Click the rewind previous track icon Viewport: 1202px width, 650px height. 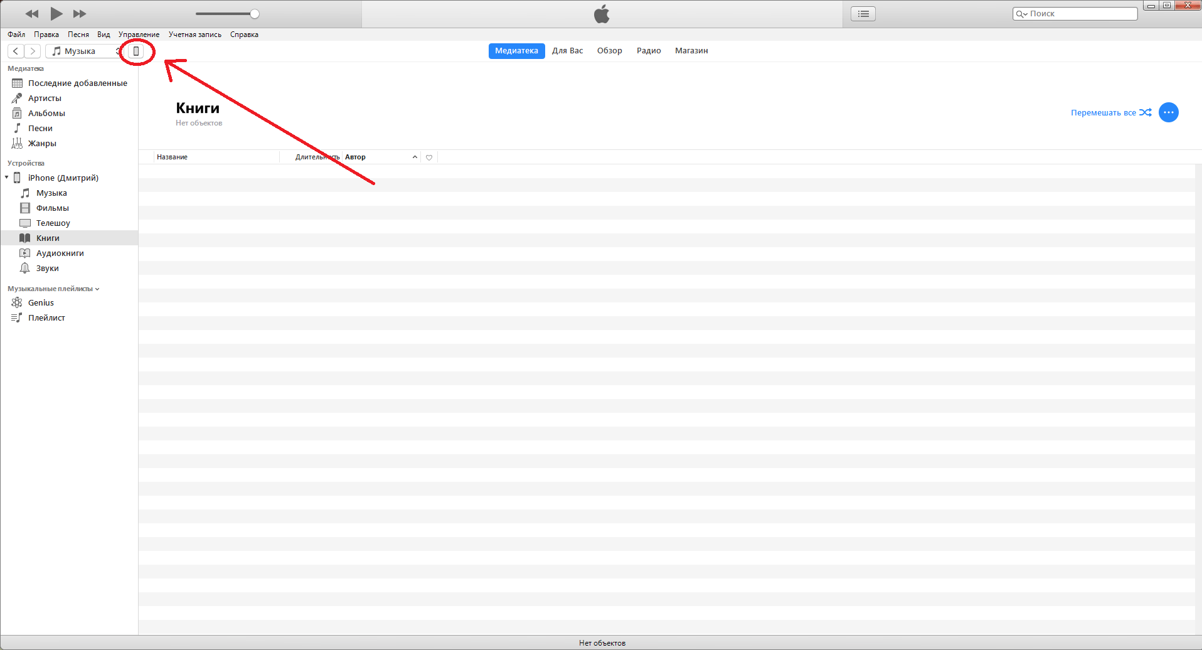[x=32, y=14]
